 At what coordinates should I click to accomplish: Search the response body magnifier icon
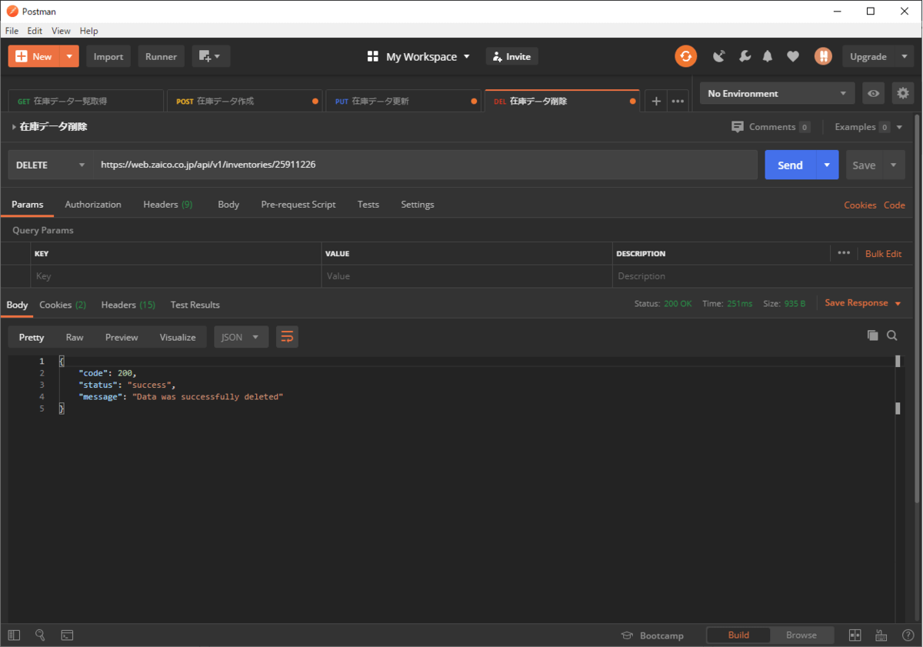(x=892, y=335)
